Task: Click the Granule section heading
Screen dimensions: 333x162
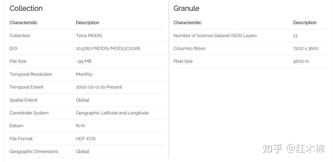Action: tap(186, 9)
